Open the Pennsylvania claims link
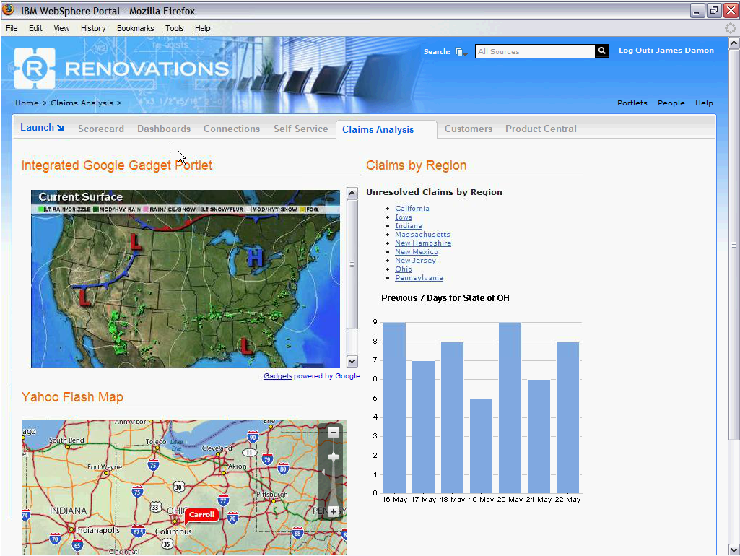740x556 pixels. point(419,277)
